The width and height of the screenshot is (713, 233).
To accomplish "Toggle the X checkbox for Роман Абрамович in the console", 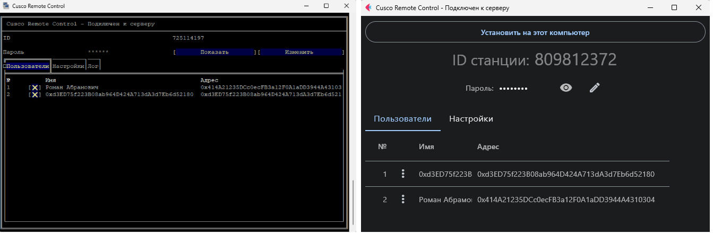I will pos(35,88).
